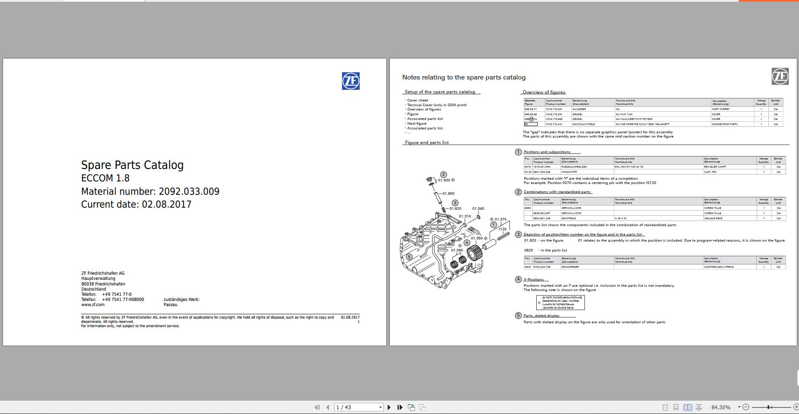Viewport: 799px width, 414px height.
Task: Toggle the highlighted facing pages view
Action: [688, 407]
